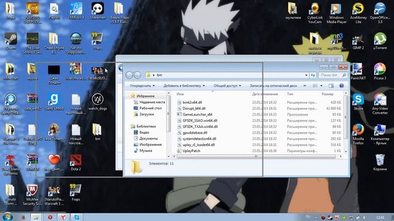Select the file GFSDK_SSAO.win64.dll

[197, 120]
